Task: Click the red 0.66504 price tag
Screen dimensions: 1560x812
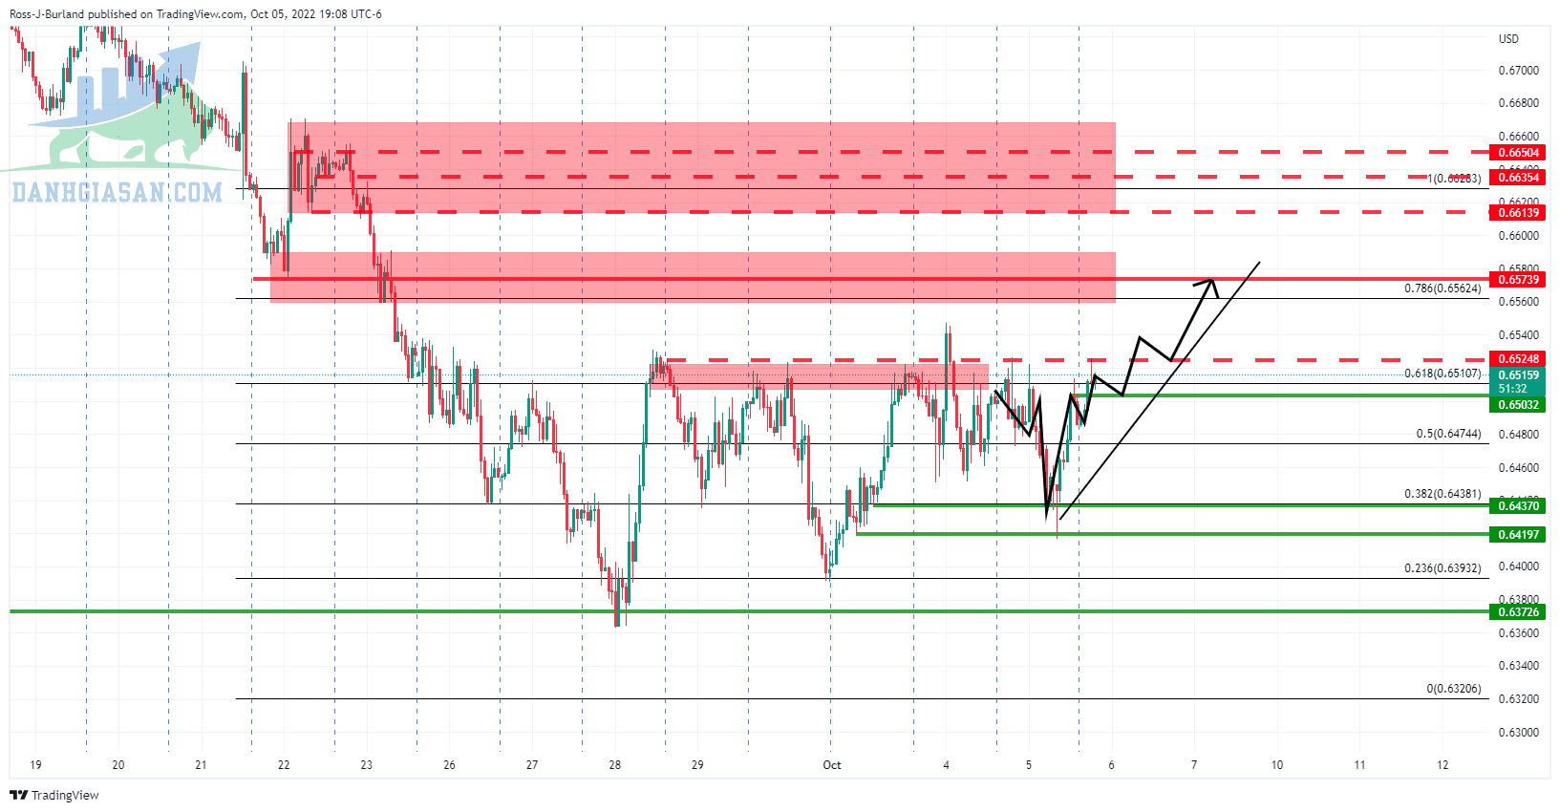Action: pos(1518,153)
